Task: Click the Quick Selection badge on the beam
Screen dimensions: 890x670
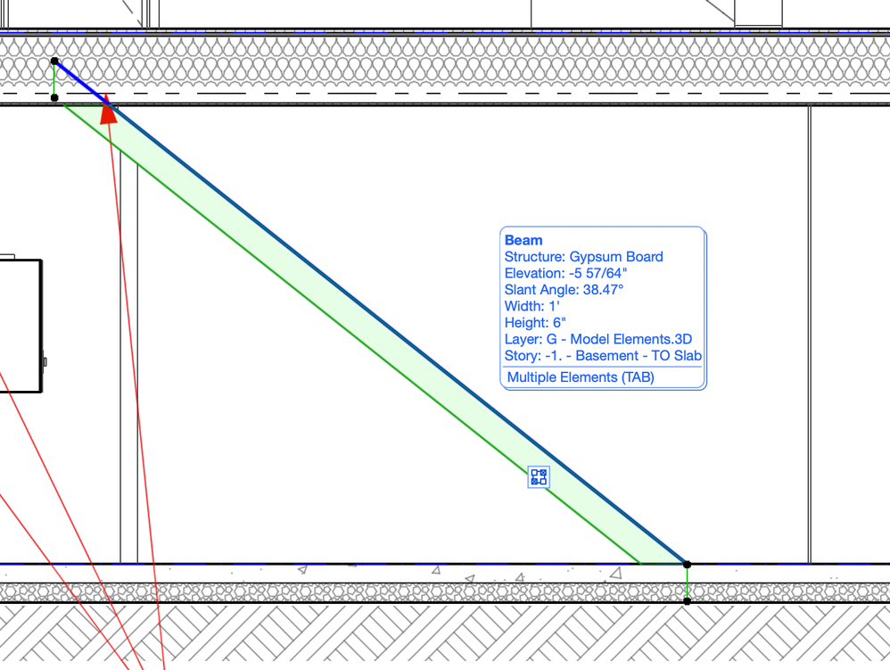Action: pos(537,477)
